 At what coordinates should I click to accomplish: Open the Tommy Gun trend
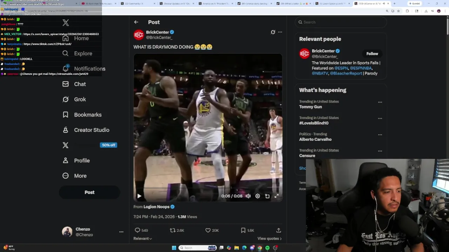point(310,107)
